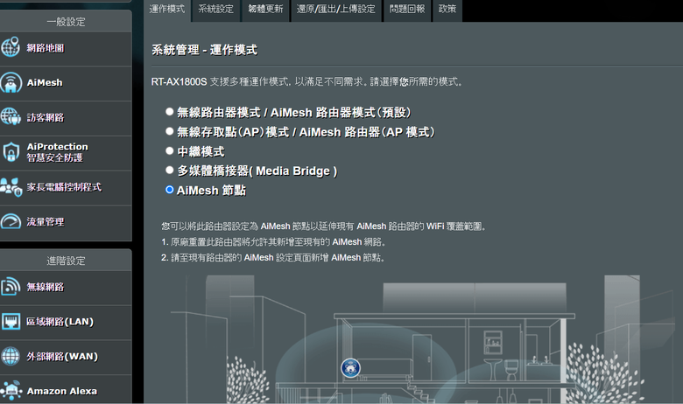Image resolution: width=683 pixels, height=404 pixels.
Task: Open the 外部網路(WAN) globe icon
Action: 11,356
